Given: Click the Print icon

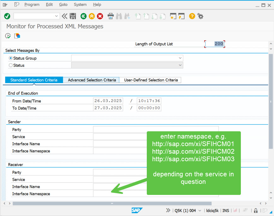Looking at the screenshot, I should point(110,16).
